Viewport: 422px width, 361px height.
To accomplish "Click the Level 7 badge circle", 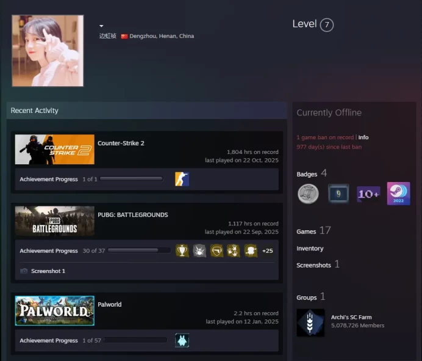I will 326,25.
